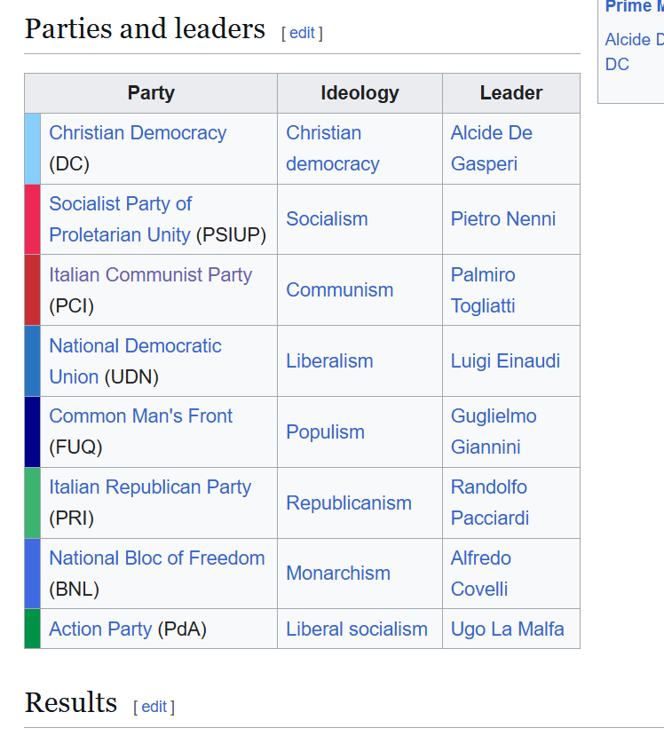Edit the Results section

pos(154,707)
